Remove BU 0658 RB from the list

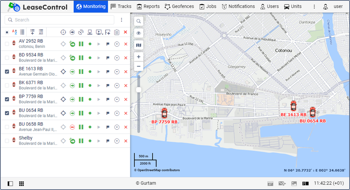126,127
